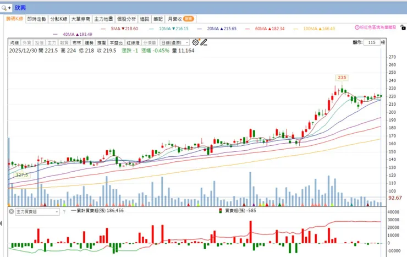Viewport: 407px width, 257px height.
Task: Switch to the 筆記 tab
Action: pos(158,19)
